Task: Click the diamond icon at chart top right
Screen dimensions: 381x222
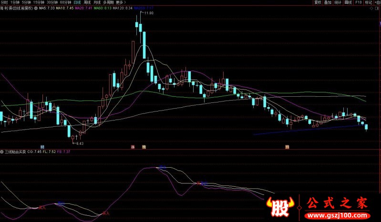Action: (371, 9)
